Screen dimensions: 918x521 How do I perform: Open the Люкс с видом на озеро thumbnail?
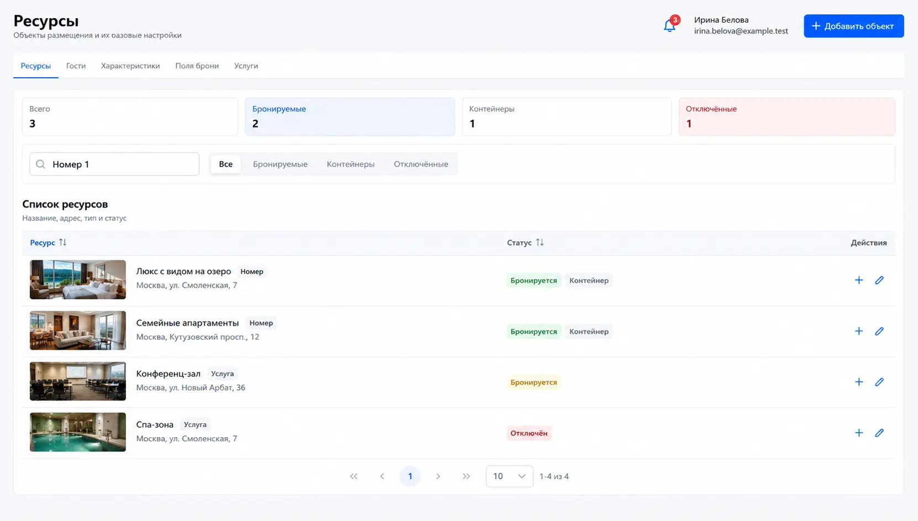click(x=78, y=280)
